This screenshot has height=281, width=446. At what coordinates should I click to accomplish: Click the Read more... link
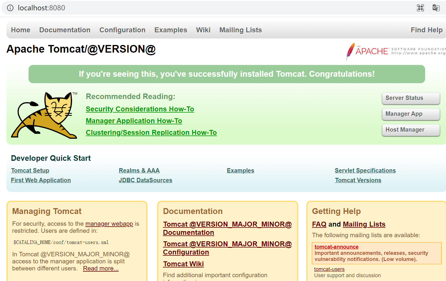(101, 268)
